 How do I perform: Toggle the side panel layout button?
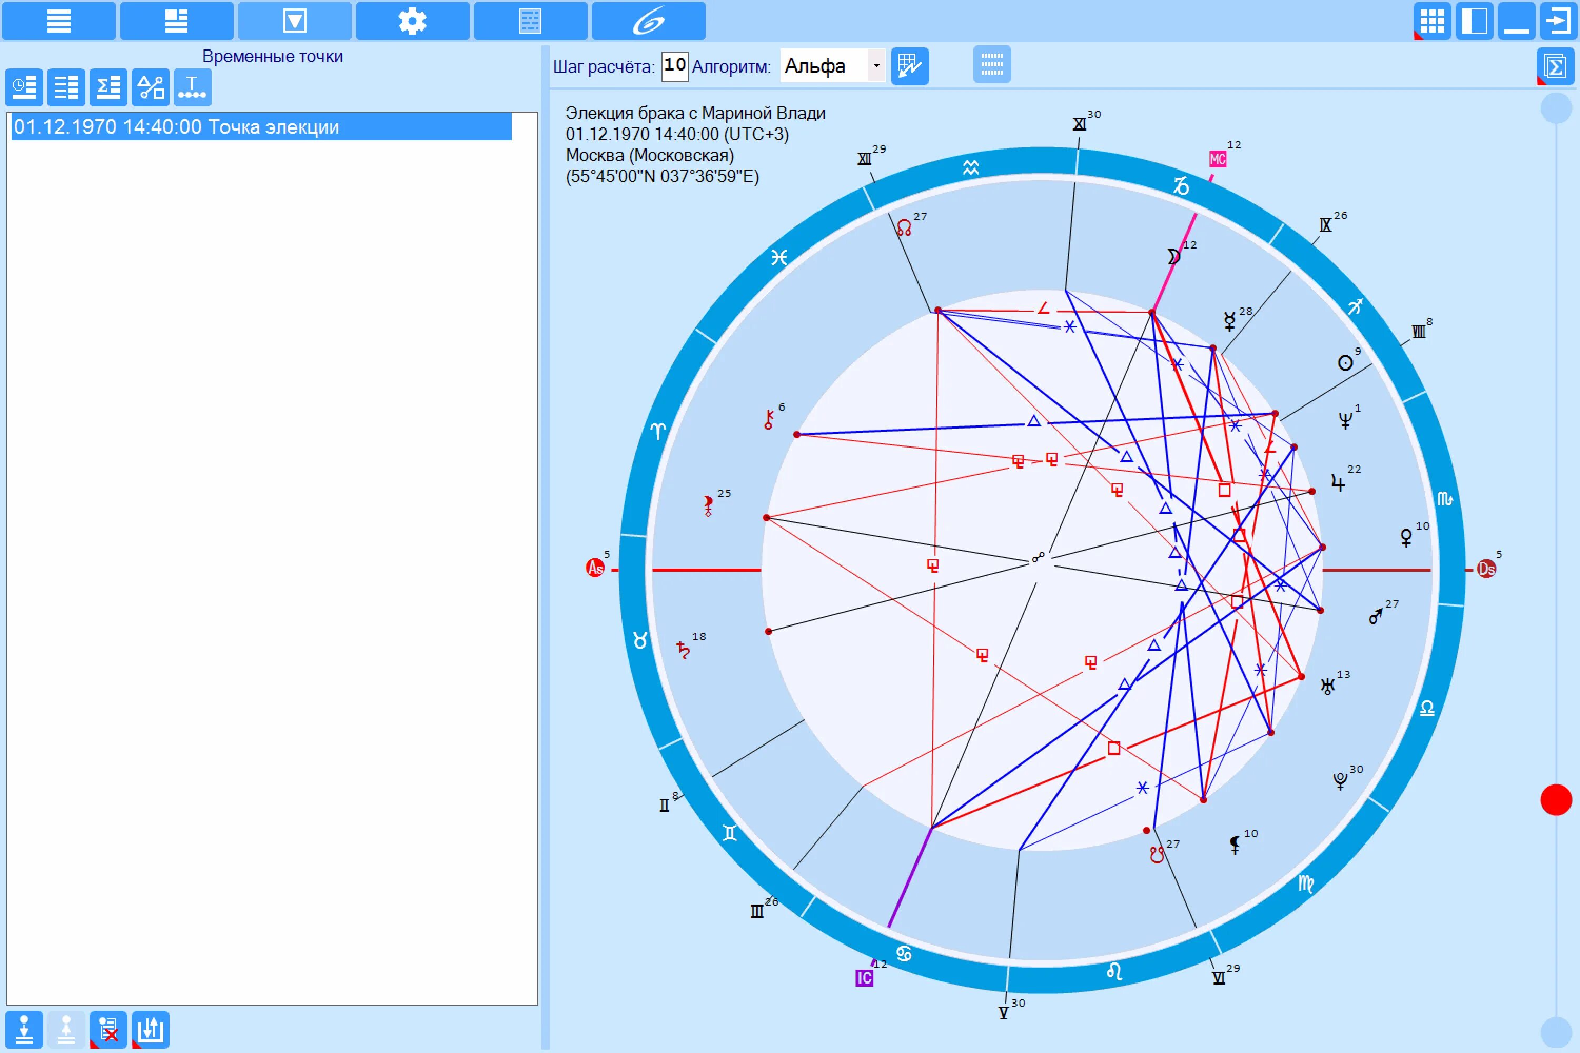[1474, 21]
